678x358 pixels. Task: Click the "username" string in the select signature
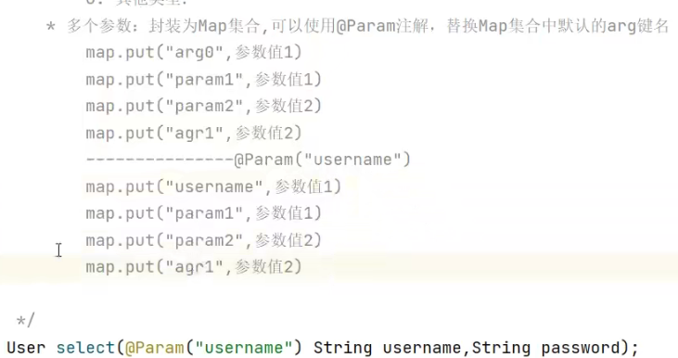(x=244, y=348)
